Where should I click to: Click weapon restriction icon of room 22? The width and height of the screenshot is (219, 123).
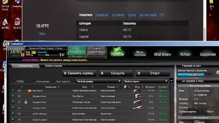137,91
